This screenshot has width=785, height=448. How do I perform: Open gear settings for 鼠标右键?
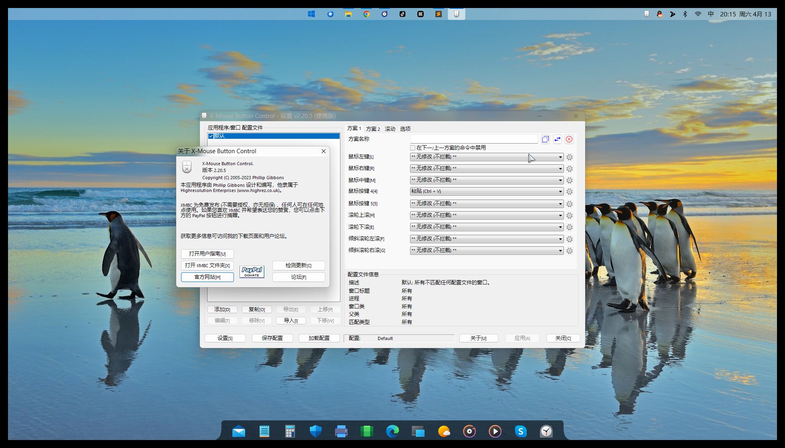[x=570, y=169]
